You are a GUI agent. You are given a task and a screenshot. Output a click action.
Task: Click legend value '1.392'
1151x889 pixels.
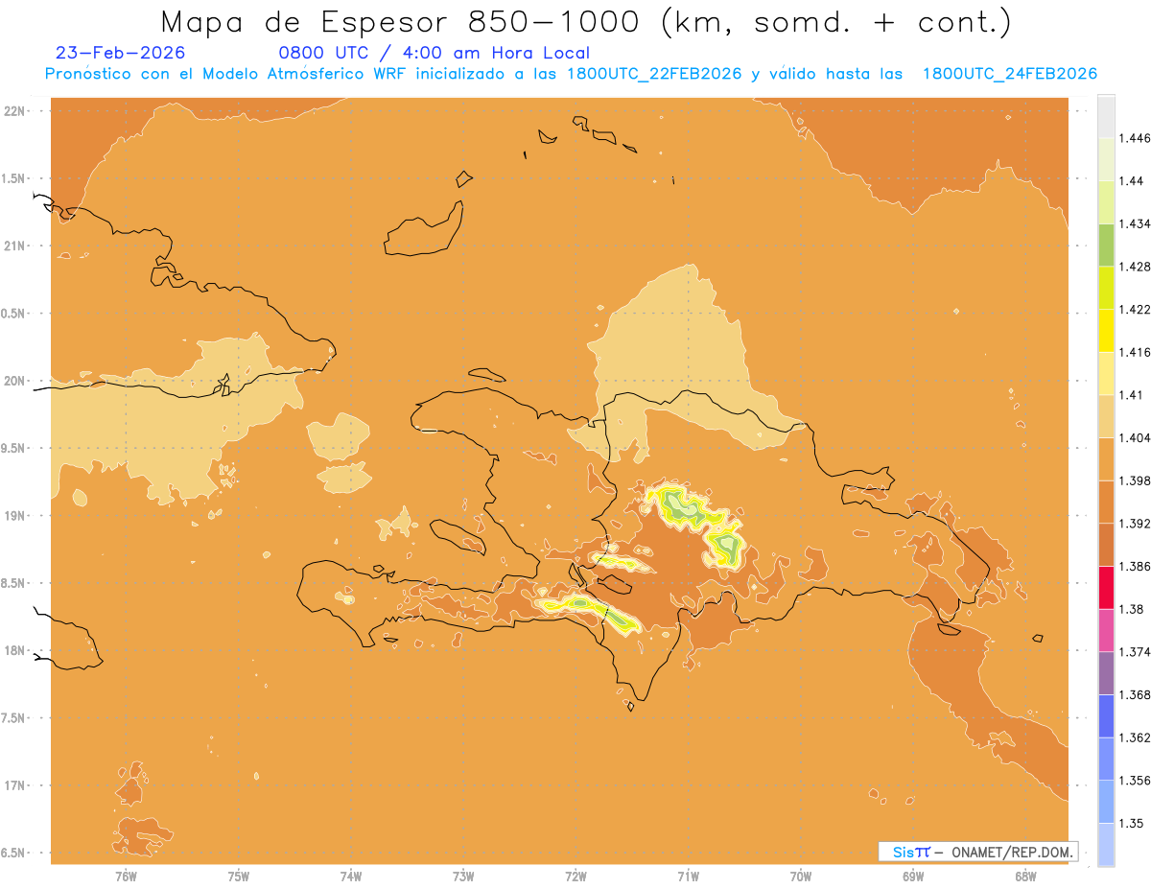tap(1134, 524)
